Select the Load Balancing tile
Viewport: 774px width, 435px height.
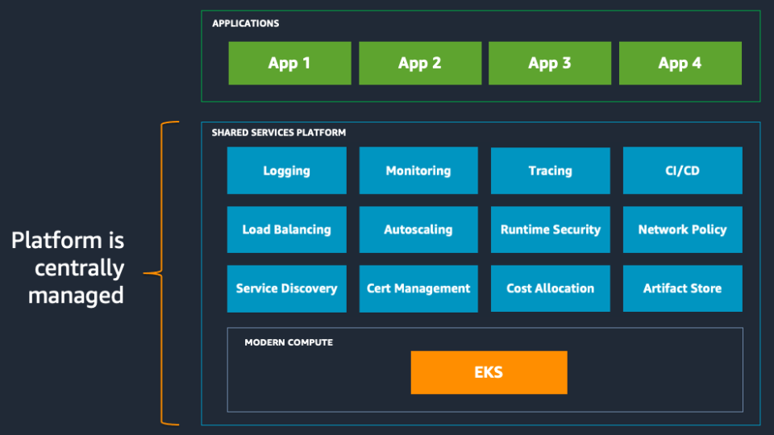287,230
